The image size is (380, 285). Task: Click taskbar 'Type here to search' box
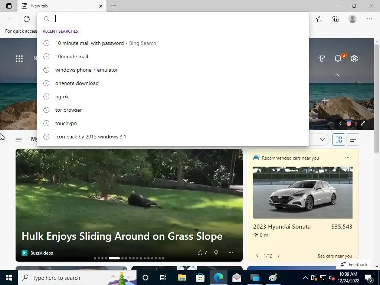(77, 278)
